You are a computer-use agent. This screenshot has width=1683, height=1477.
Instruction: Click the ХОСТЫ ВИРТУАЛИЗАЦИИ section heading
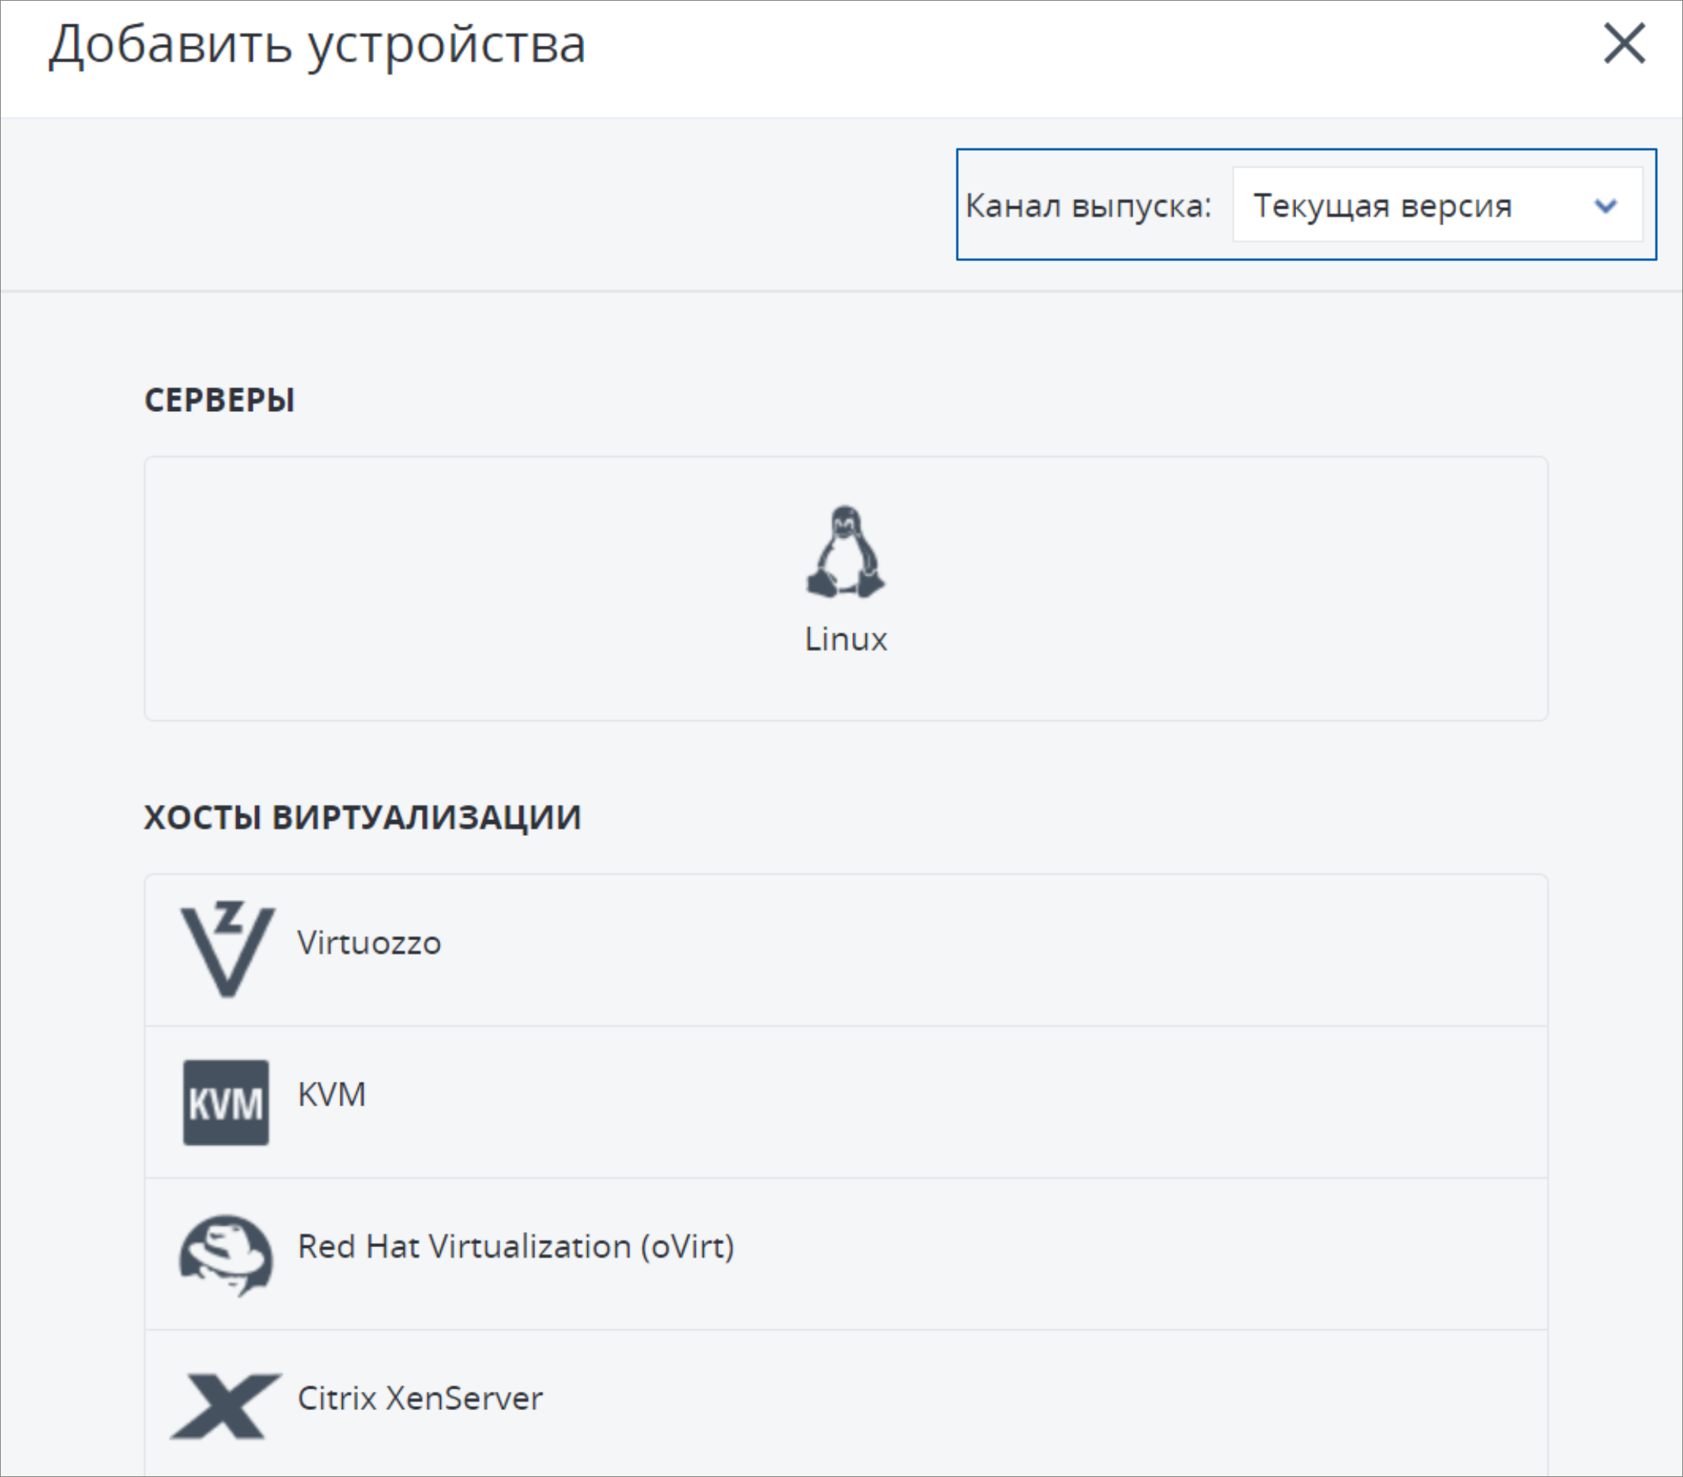362,818
